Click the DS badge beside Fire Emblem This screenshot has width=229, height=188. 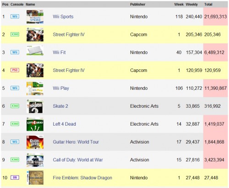tap(15, 177)
